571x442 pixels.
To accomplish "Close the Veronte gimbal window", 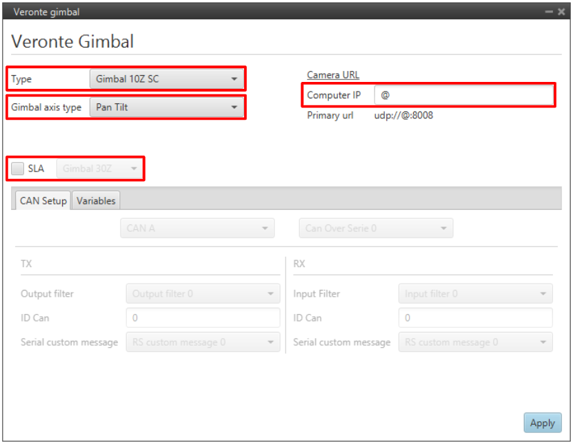I will tap(561, 12).
